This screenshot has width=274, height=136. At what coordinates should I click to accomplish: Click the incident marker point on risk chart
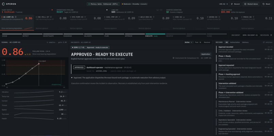pos(39,64)
